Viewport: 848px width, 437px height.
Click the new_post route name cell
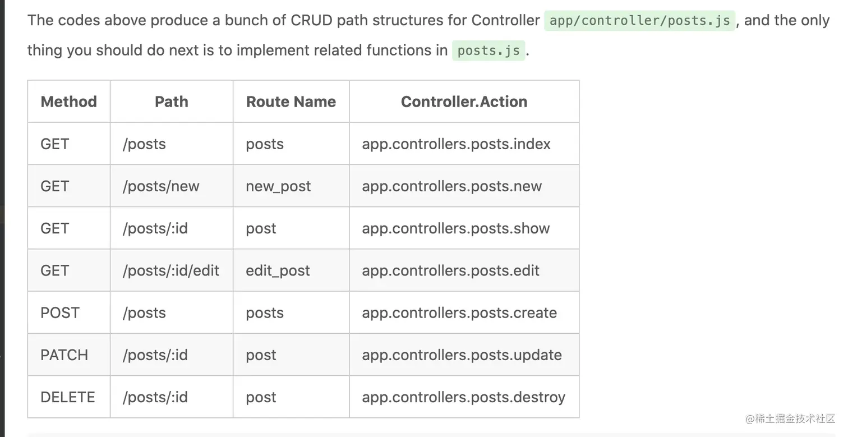coord(278,186)
